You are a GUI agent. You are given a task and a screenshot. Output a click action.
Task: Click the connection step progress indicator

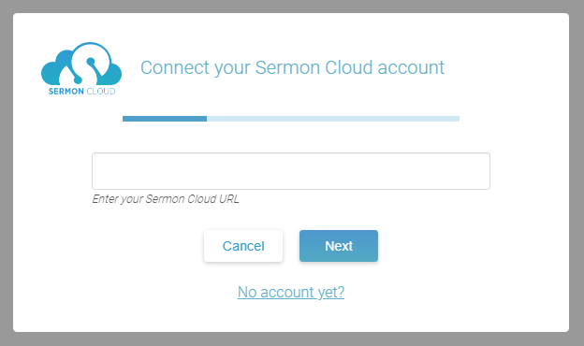tap(291, 119)
